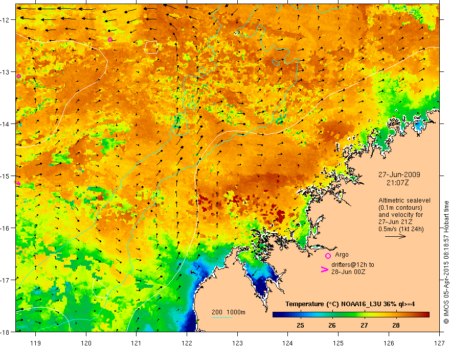This screenshot has width=450, height=347.
Task: Click longitude axis label 123
Action: pos(237,343)
